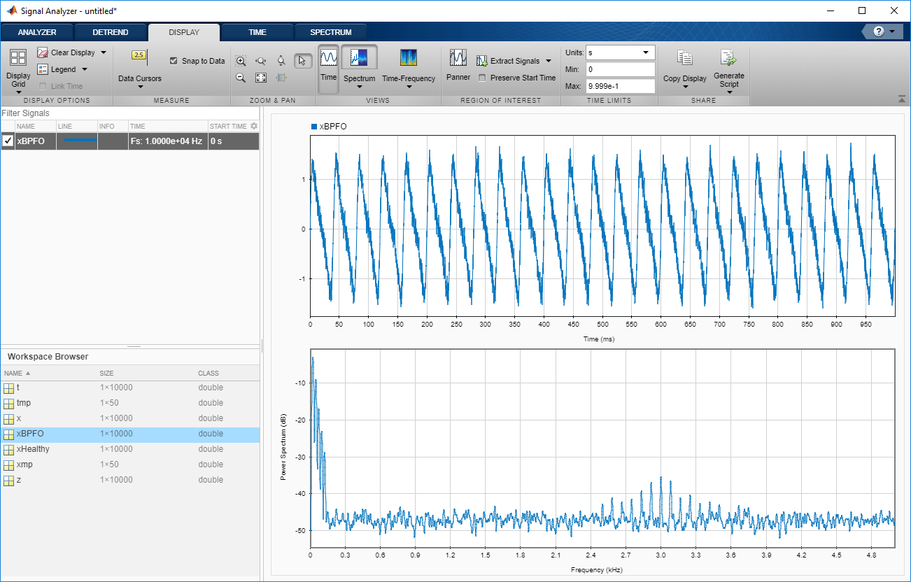The width and height of the screenshot is (911, 582).
Task: Click the Zoom In magnifier icon
Action: (241, 61)
